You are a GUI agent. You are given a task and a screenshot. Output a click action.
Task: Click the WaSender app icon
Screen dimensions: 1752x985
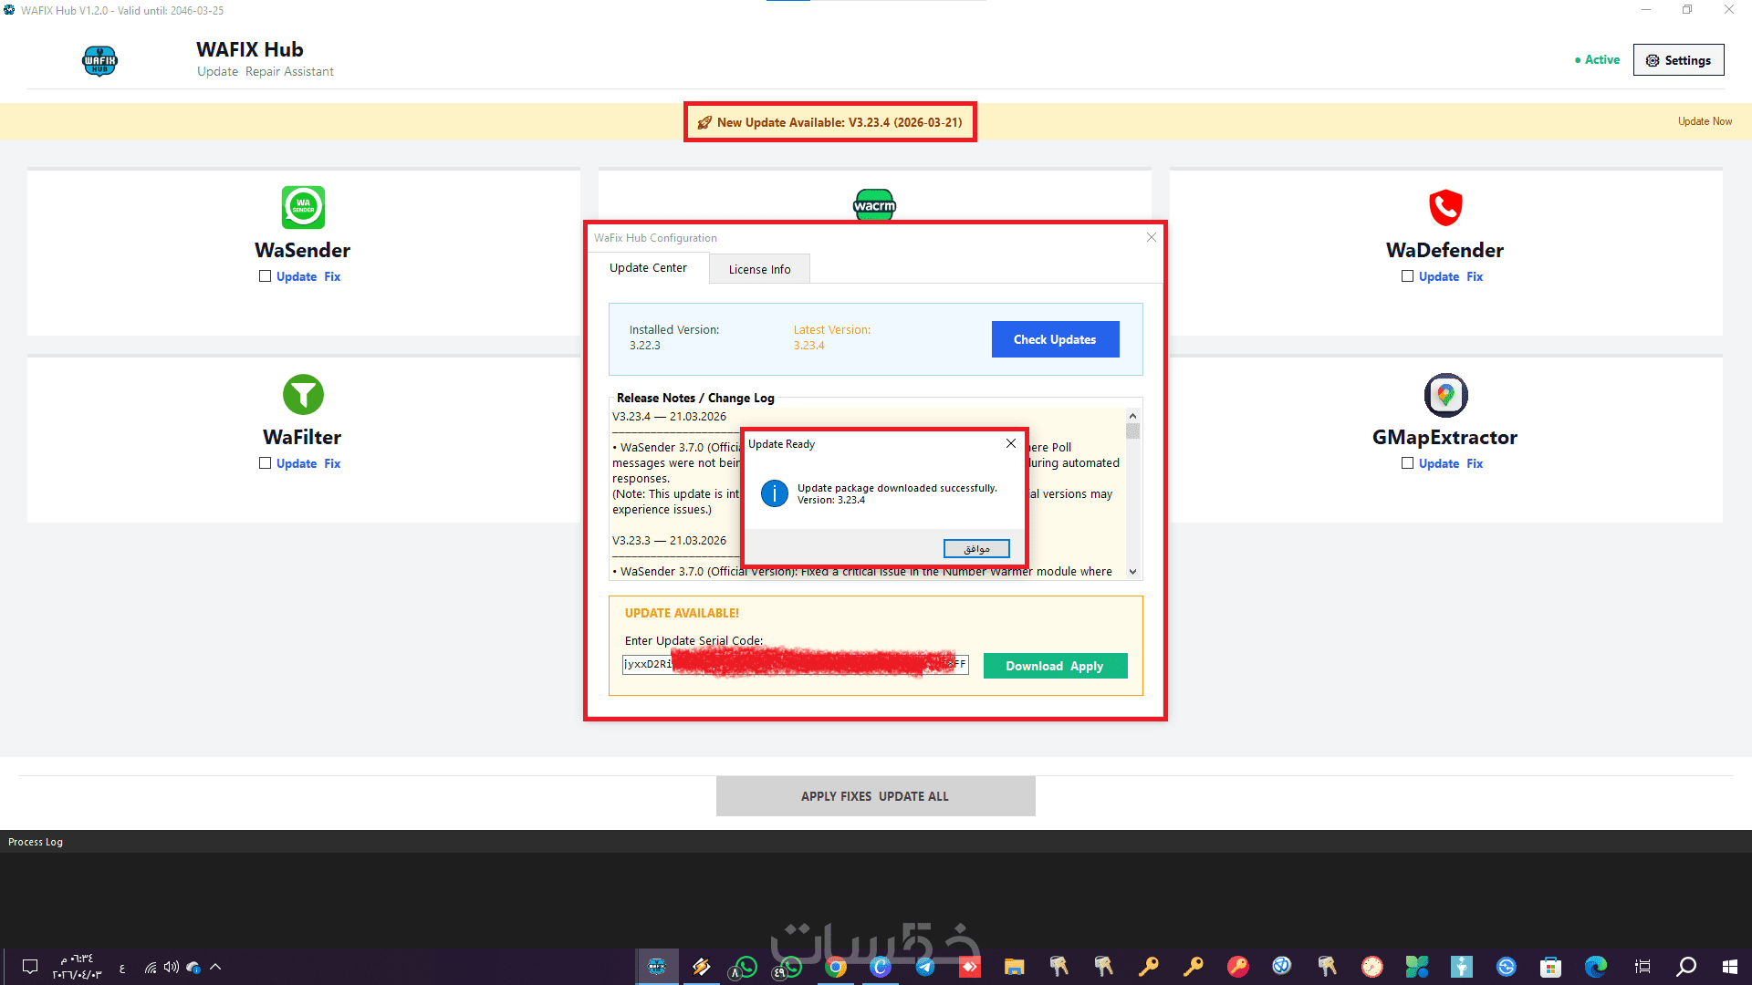tap(303, 207)
